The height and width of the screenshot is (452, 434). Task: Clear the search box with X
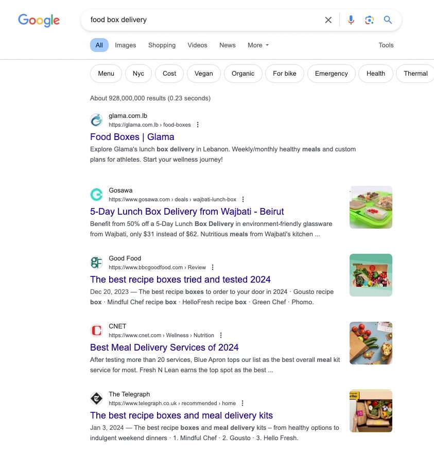click(x=328, y=20)
